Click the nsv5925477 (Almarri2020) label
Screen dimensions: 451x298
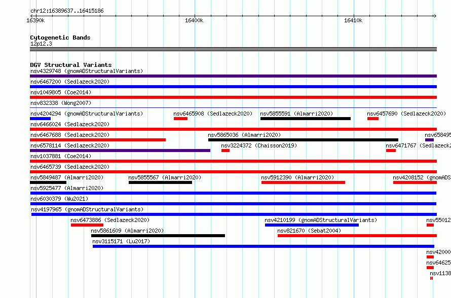(x=67, y=188)
